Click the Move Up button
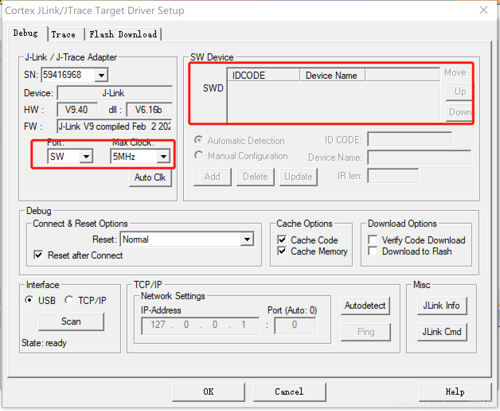 [460, 92]
